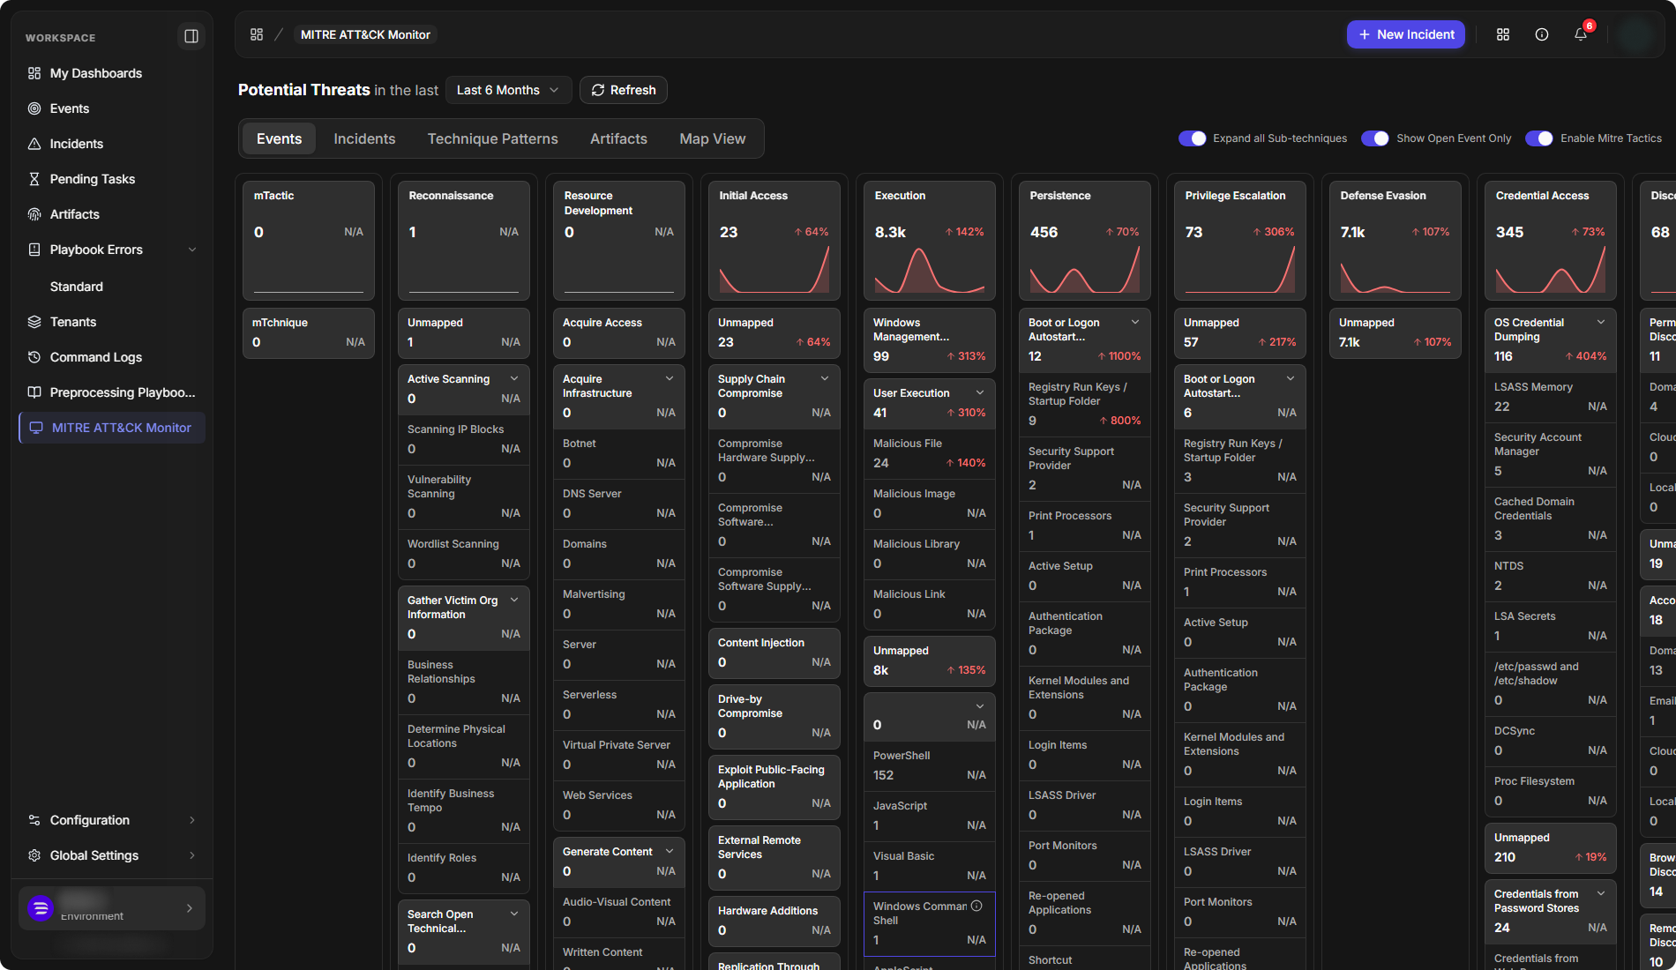Viewport: 1676px width, 970px height.
Task: Click the Events target icon in sidebar
Action: [x=34, y=108]
